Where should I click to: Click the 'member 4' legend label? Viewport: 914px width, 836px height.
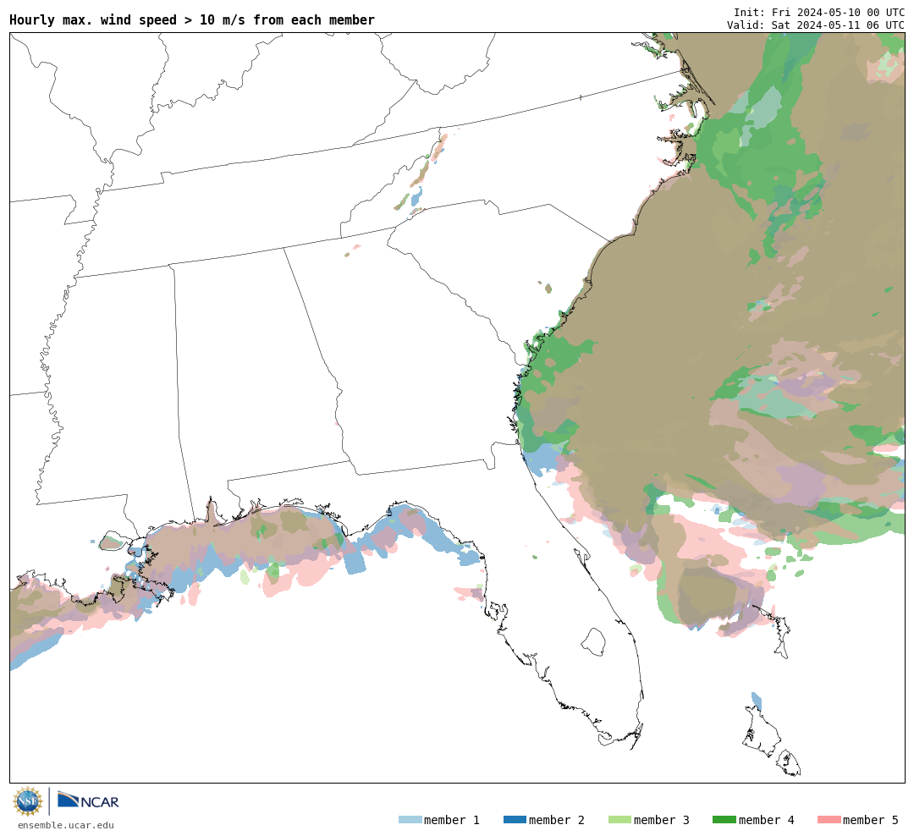click(x=767, y=820)
